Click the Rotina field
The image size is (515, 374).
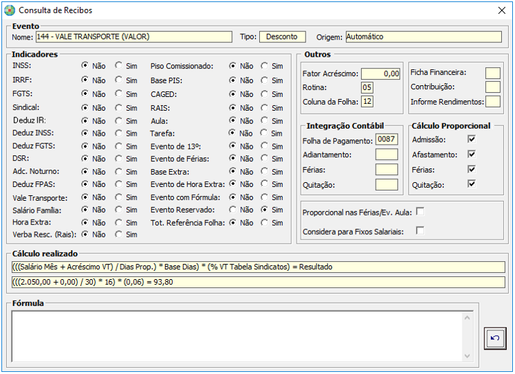pos(367,87)
